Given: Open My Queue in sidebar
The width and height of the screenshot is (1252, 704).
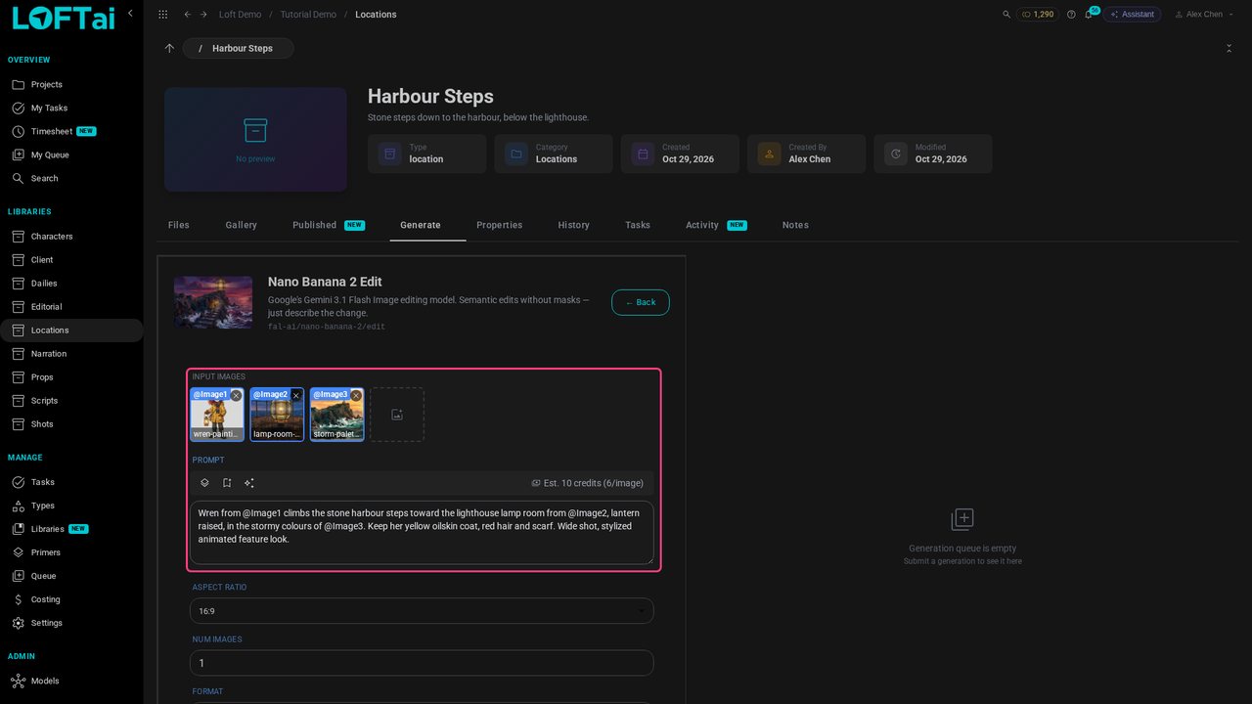Looking at the screenshot, I should point(71,154).
